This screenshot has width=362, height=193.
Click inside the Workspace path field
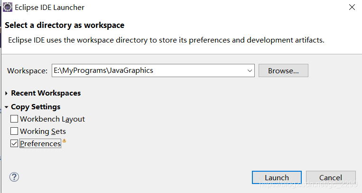point(149,70)
